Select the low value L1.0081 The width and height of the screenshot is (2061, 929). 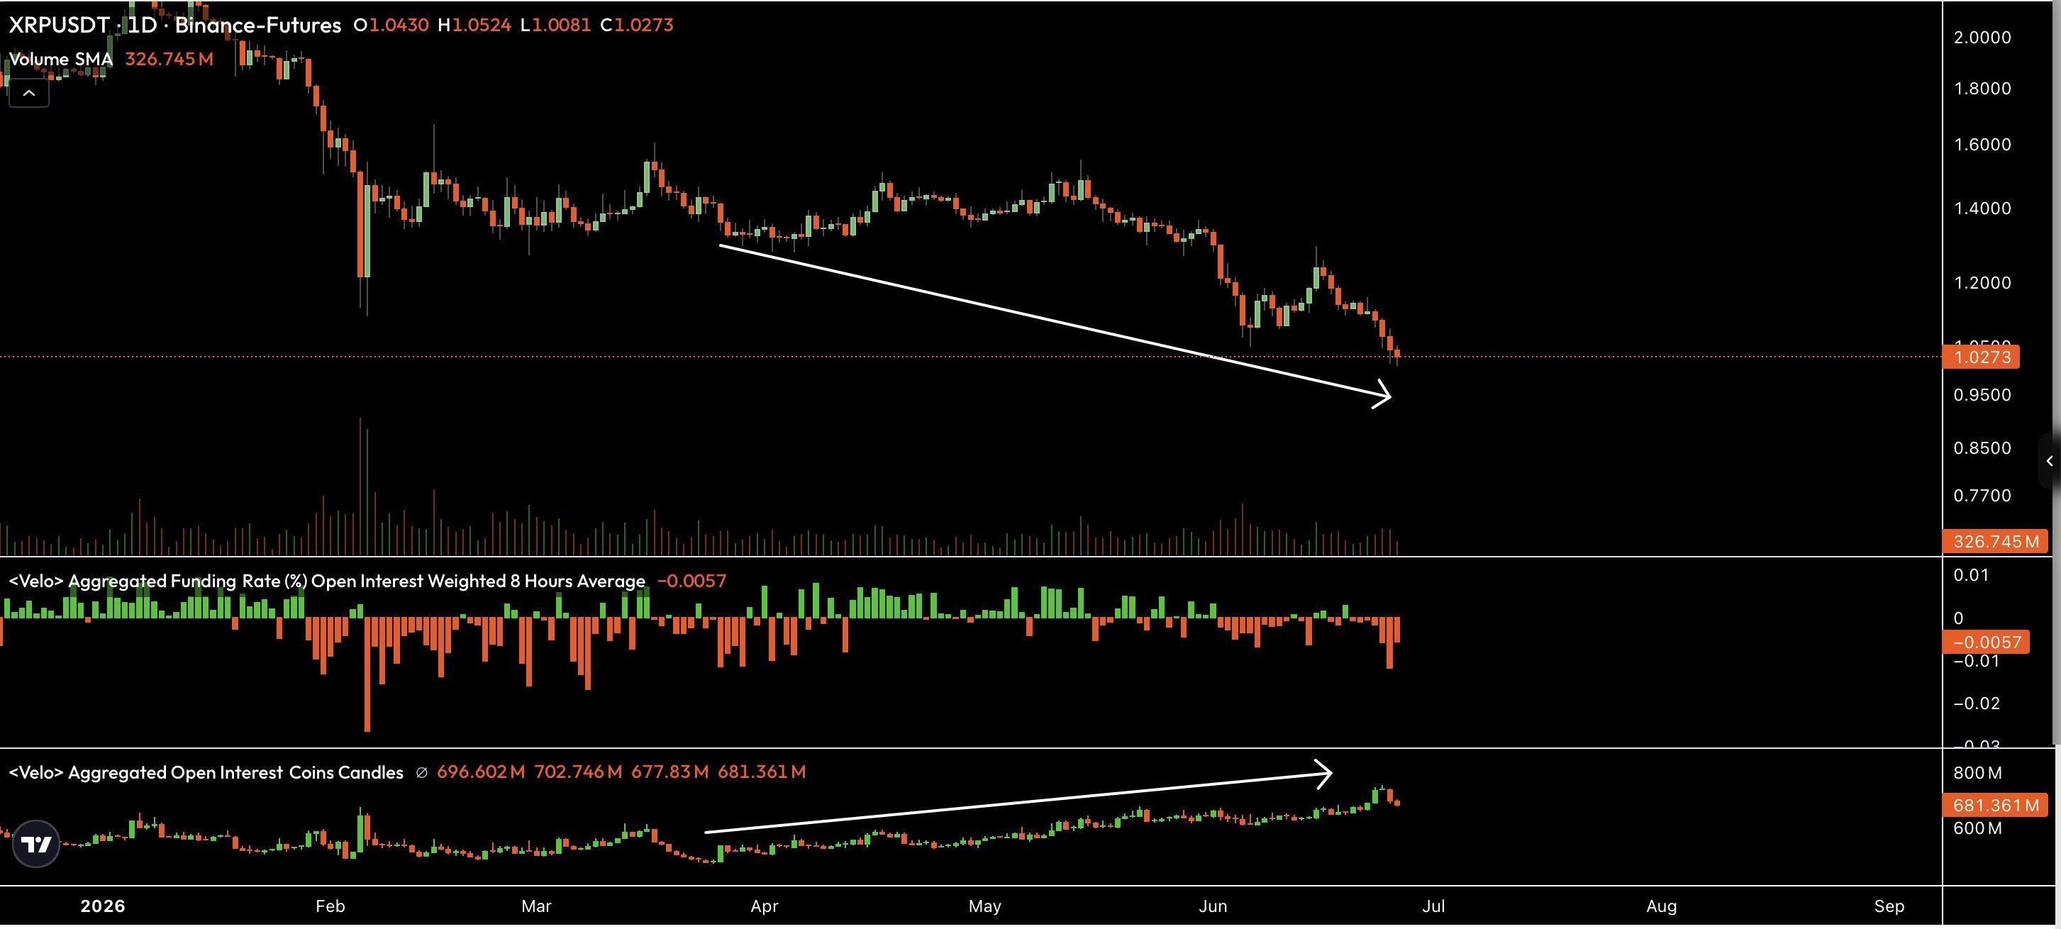[x=555, y=25]
